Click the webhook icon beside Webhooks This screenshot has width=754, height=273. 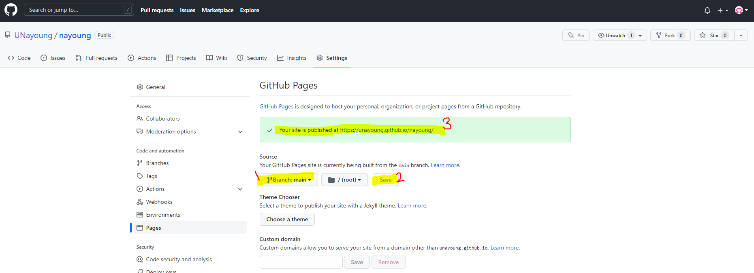click(140, 202)
